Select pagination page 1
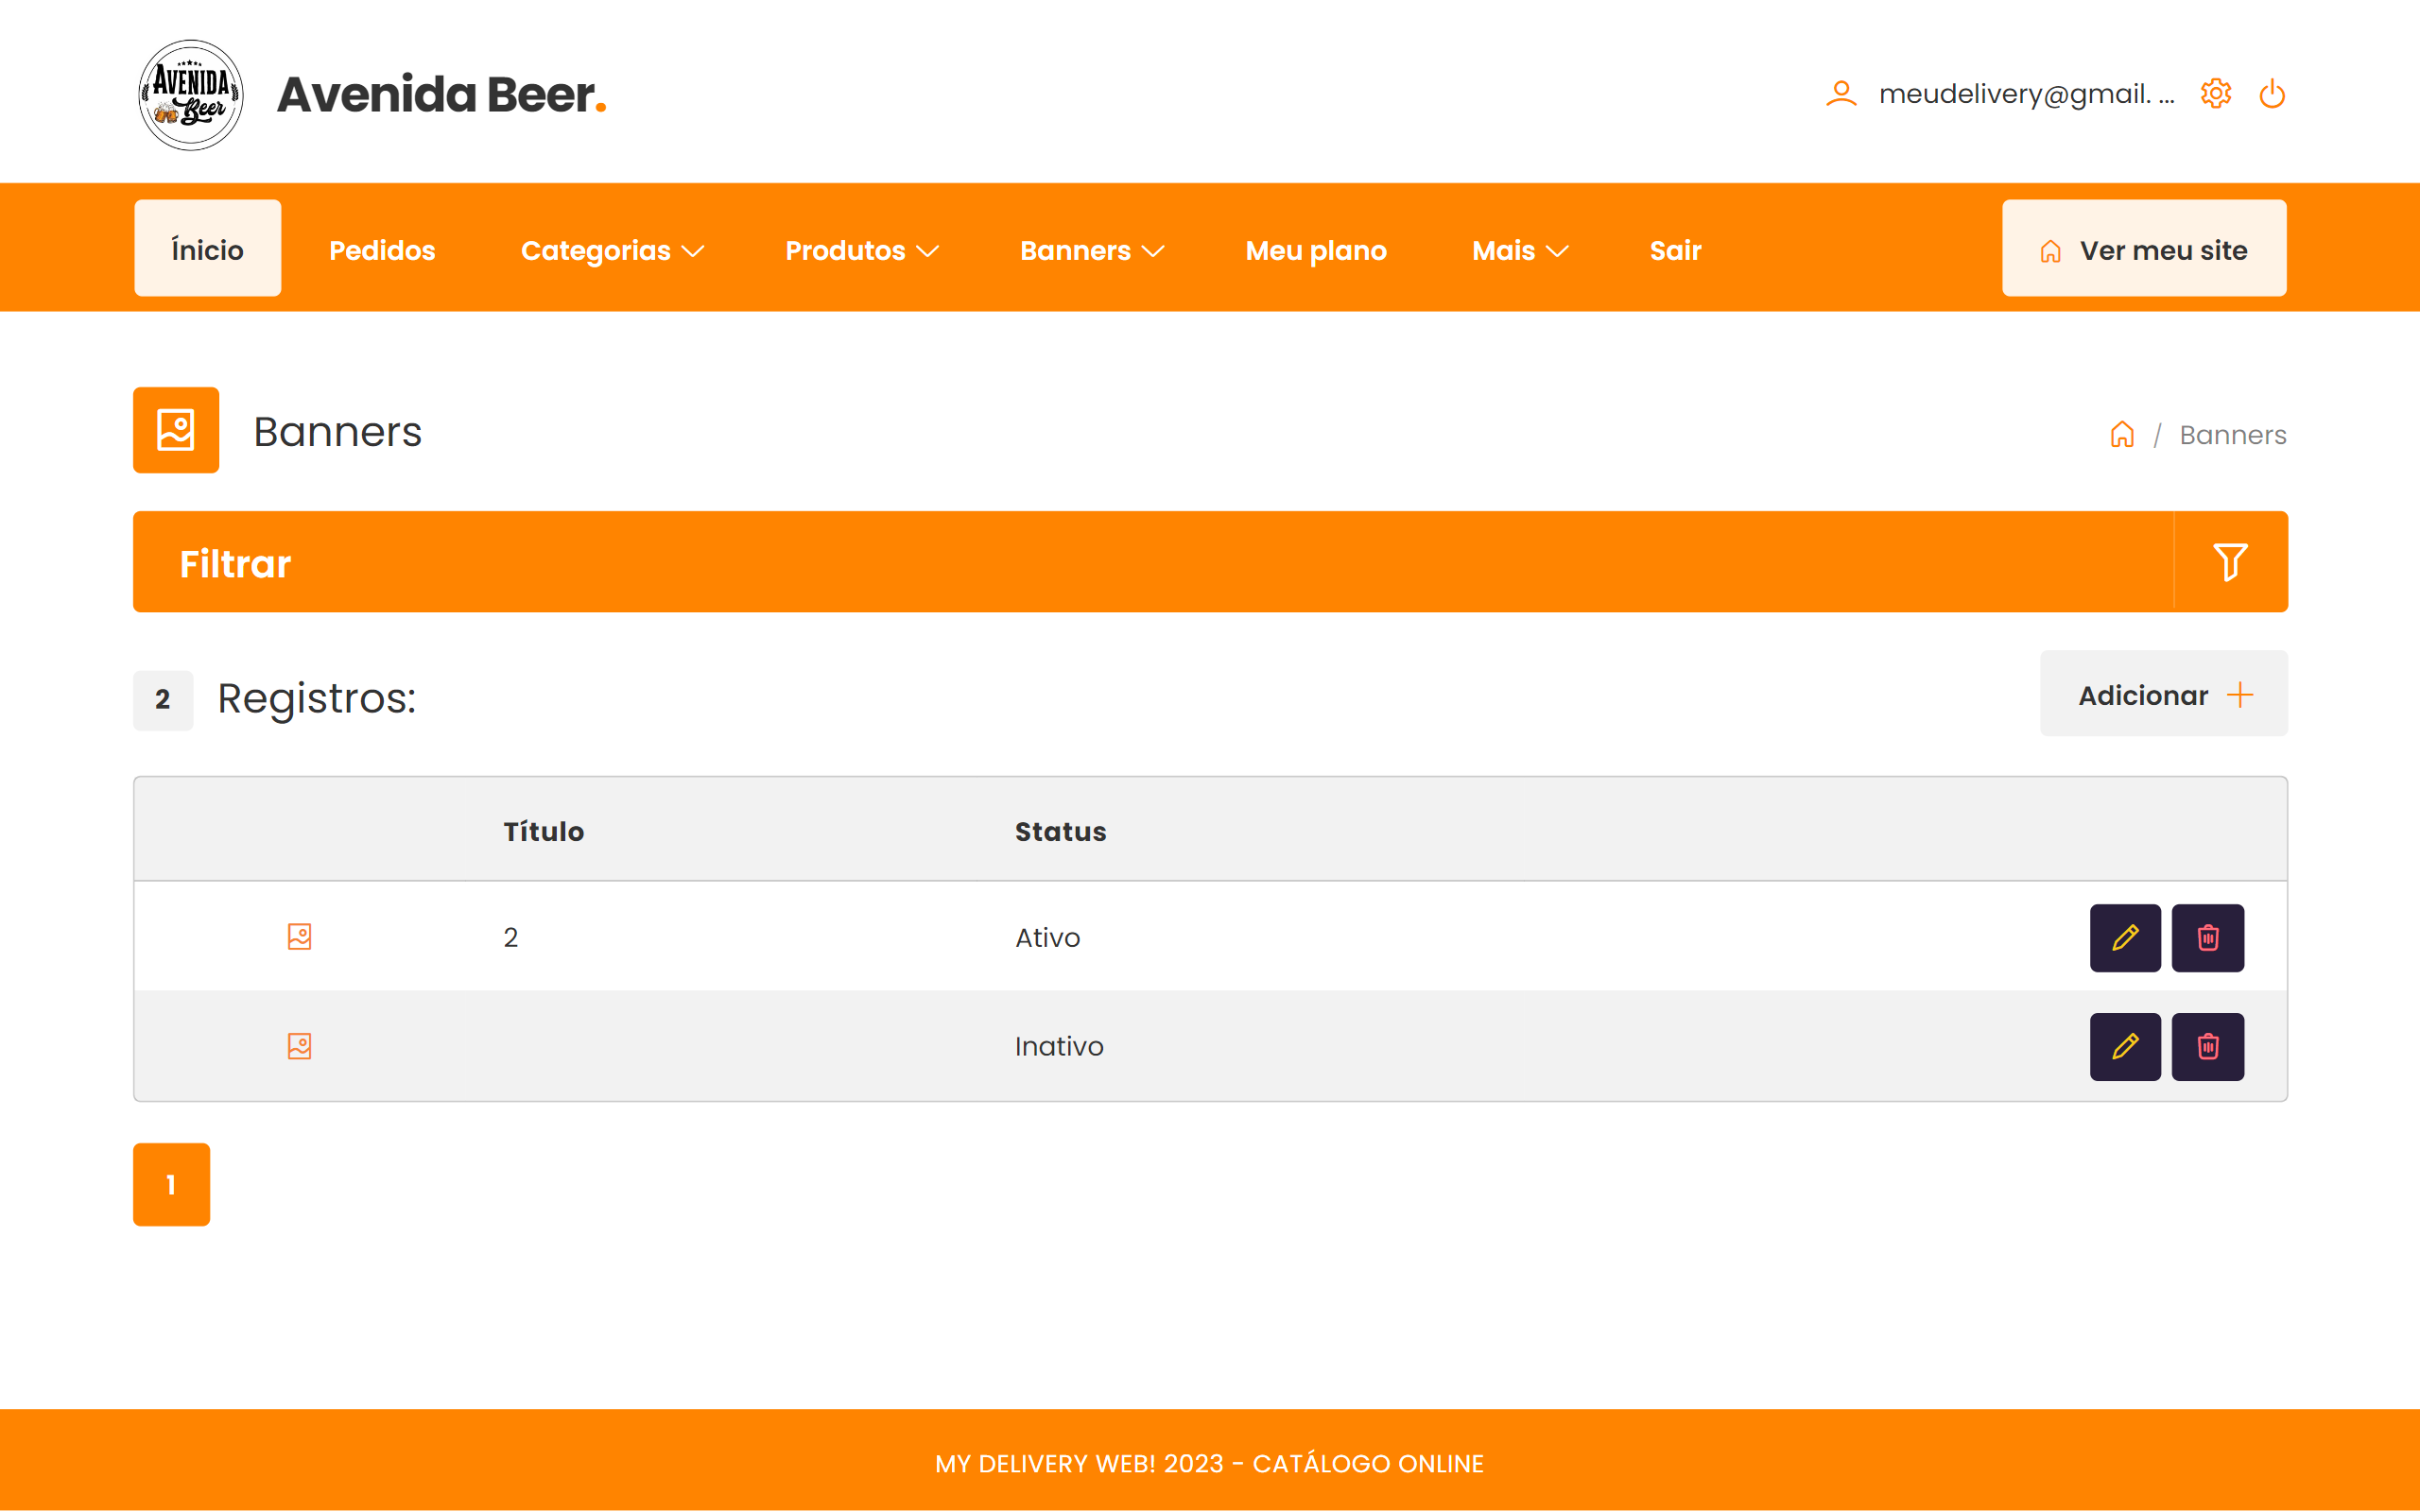Viewport: 2420px width, 1512px height. [x=171, y=1185]
